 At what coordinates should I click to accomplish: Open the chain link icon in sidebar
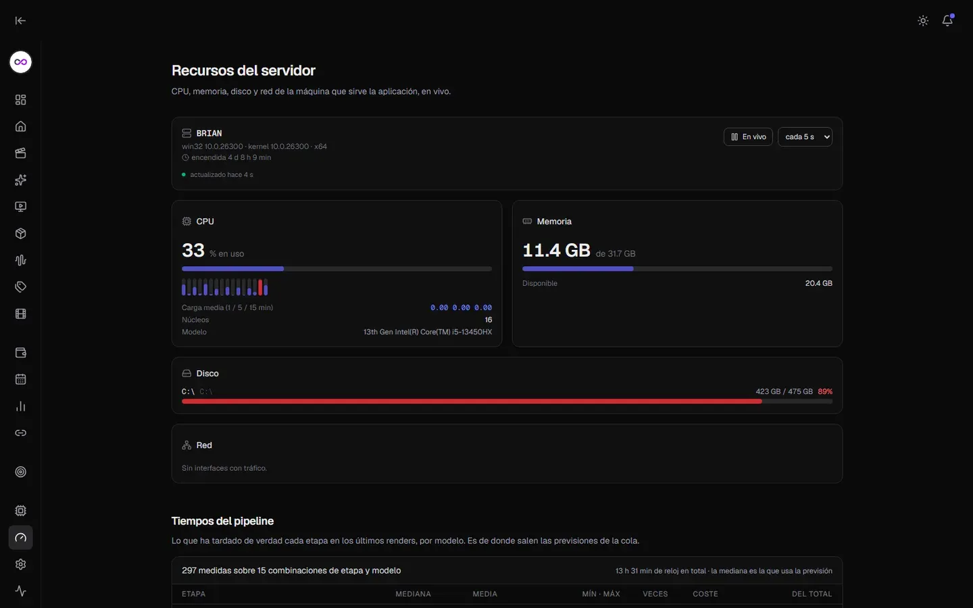tap(21, 433)
